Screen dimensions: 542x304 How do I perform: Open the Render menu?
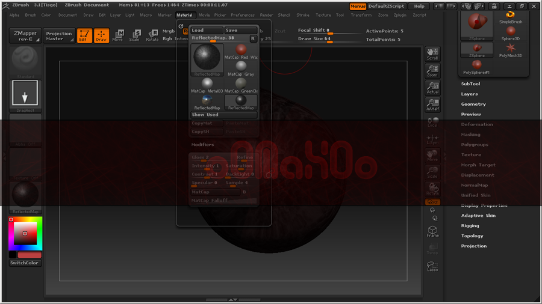(x=266, y=15)
